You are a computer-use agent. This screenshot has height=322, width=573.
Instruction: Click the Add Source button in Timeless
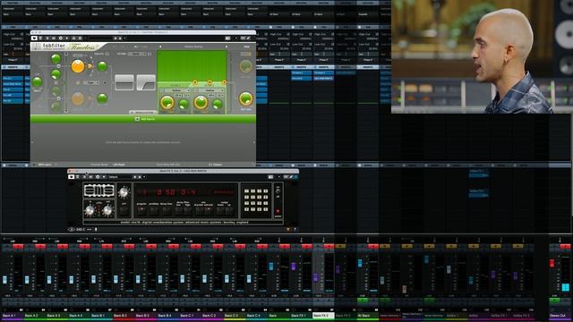click(x=145, y=119)
